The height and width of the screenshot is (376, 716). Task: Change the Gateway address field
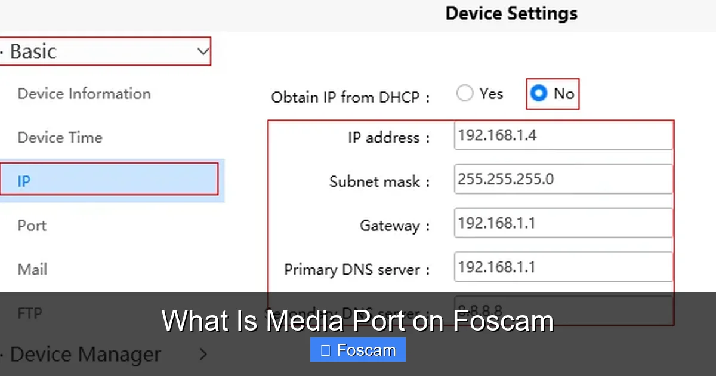(x=563, y=223)
